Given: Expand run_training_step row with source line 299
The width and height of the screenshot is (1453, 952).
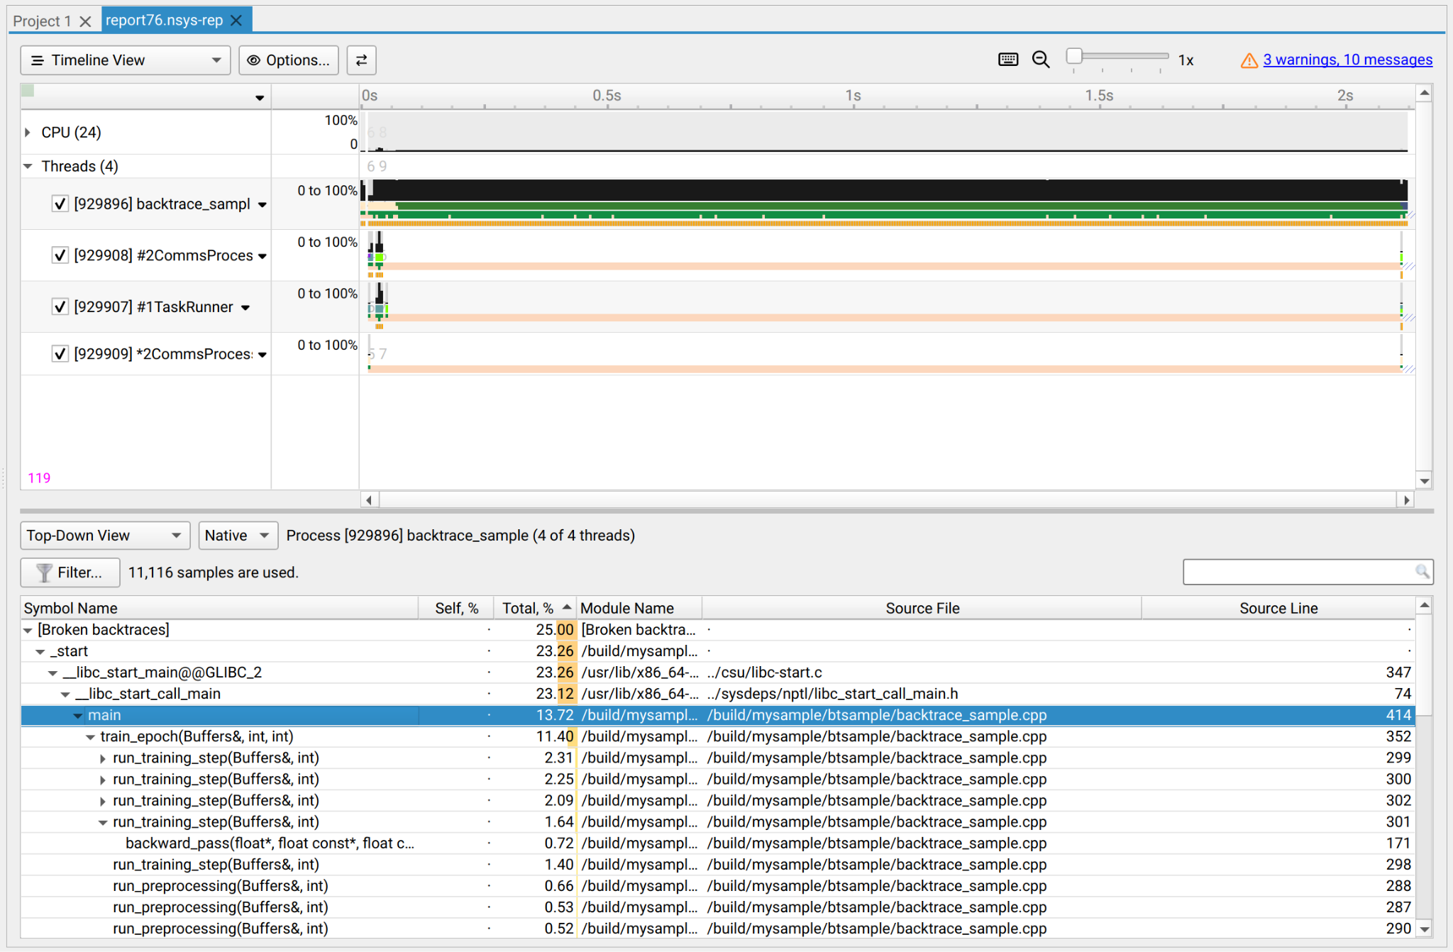Looking at the screenshot, I should [103, 758].
